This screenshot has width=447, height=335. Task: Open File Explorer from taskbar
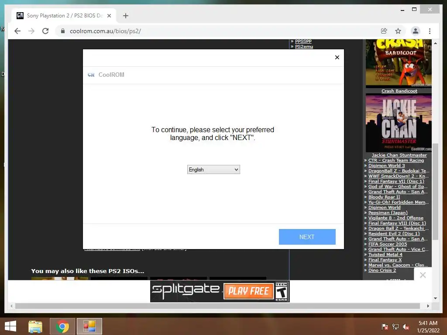pos(35,326)
